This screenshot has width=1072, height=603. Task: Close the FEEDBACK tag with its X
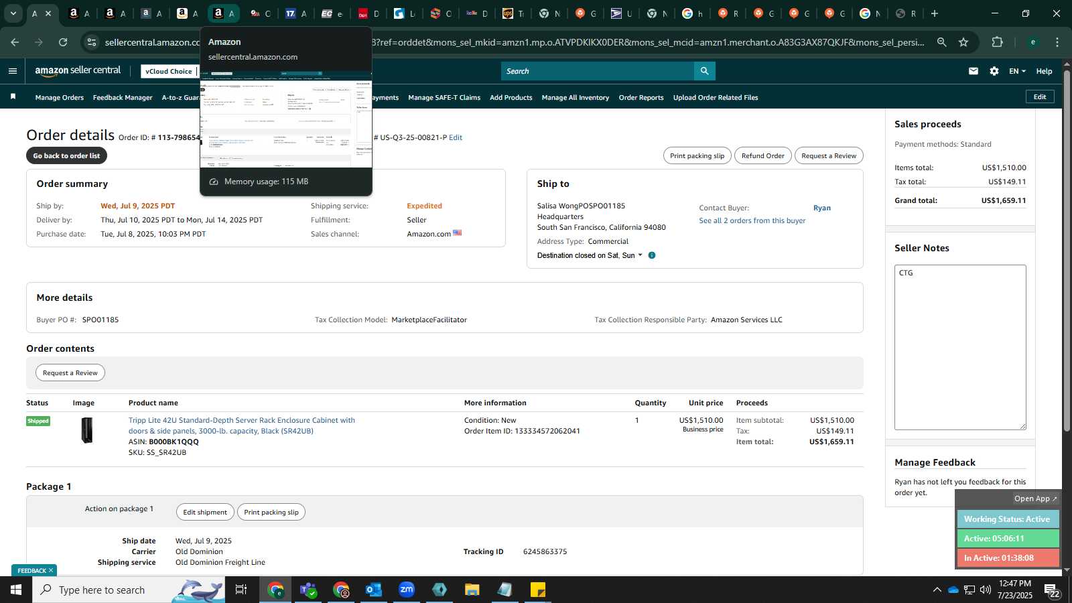tap(51, 571)
